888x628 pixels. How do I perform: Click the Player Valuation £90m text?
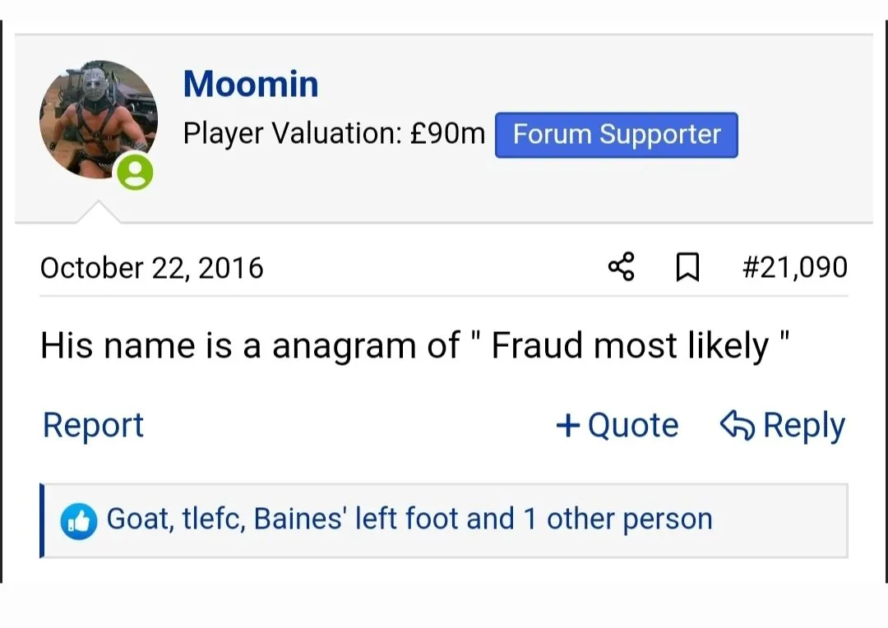[334, 133]
